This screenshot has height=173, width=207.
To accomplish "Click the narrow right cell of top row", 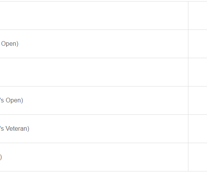I will coord(198,16).
